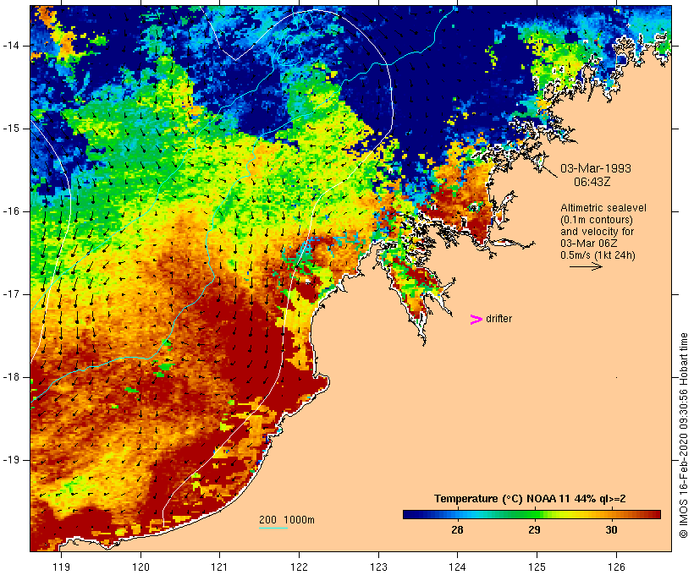Click the 0.5m/s velocity scale arrow

pos(585,266)
